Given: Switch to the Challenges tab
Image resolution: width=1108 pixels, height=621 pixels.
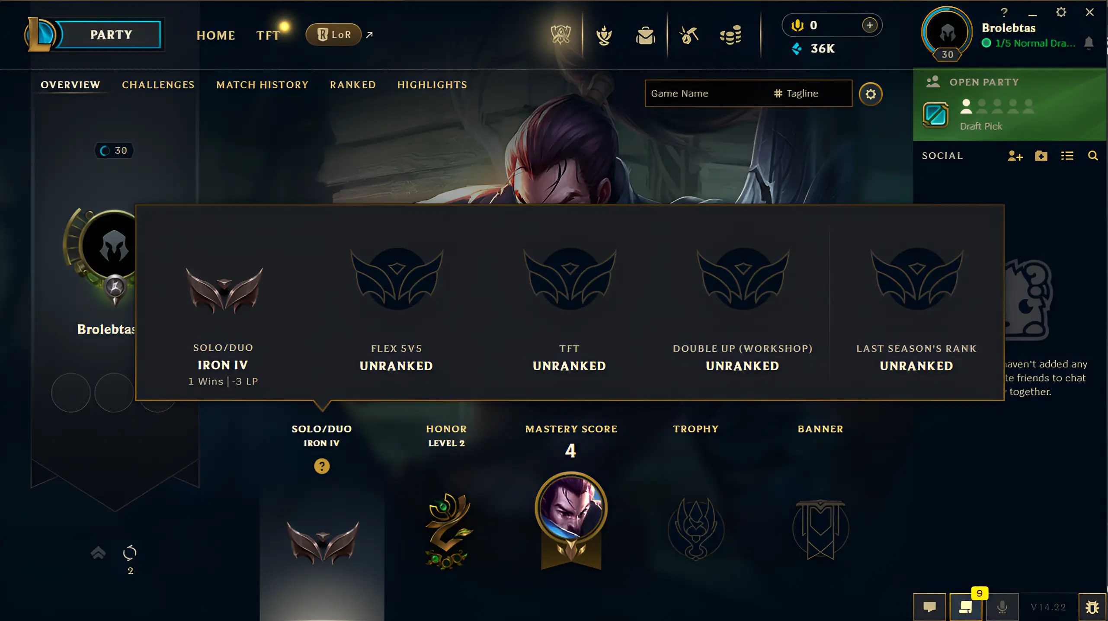Looking at the screenshot, I should tap(158, 85).
